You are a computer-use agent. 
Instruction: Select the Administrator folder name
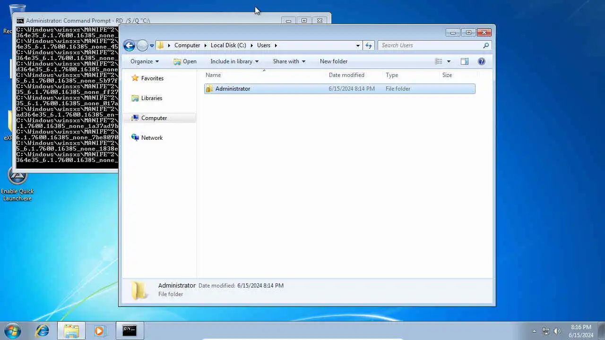pos(233,89)
